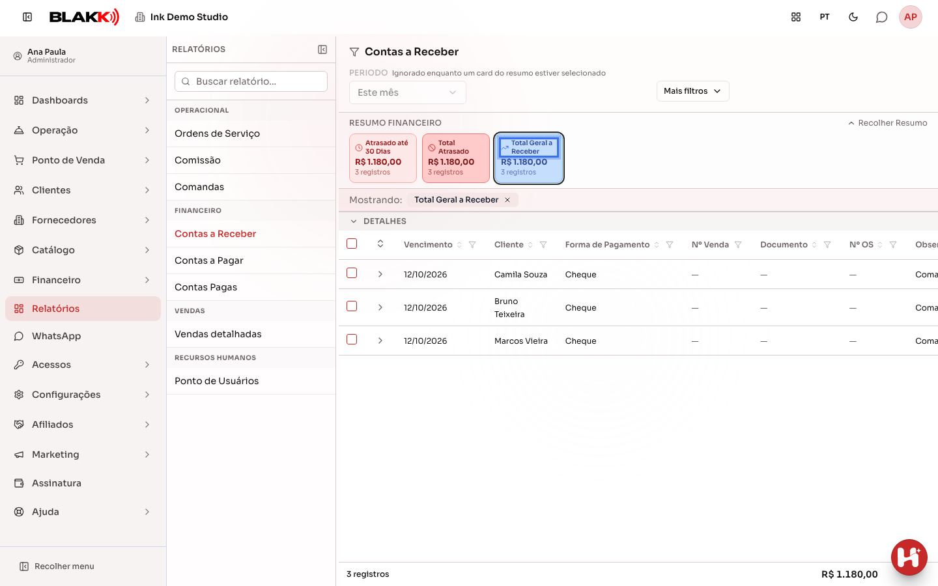
Task: Toggle the sidebar panel icon beside the logo
Action: tap(27, 17)
